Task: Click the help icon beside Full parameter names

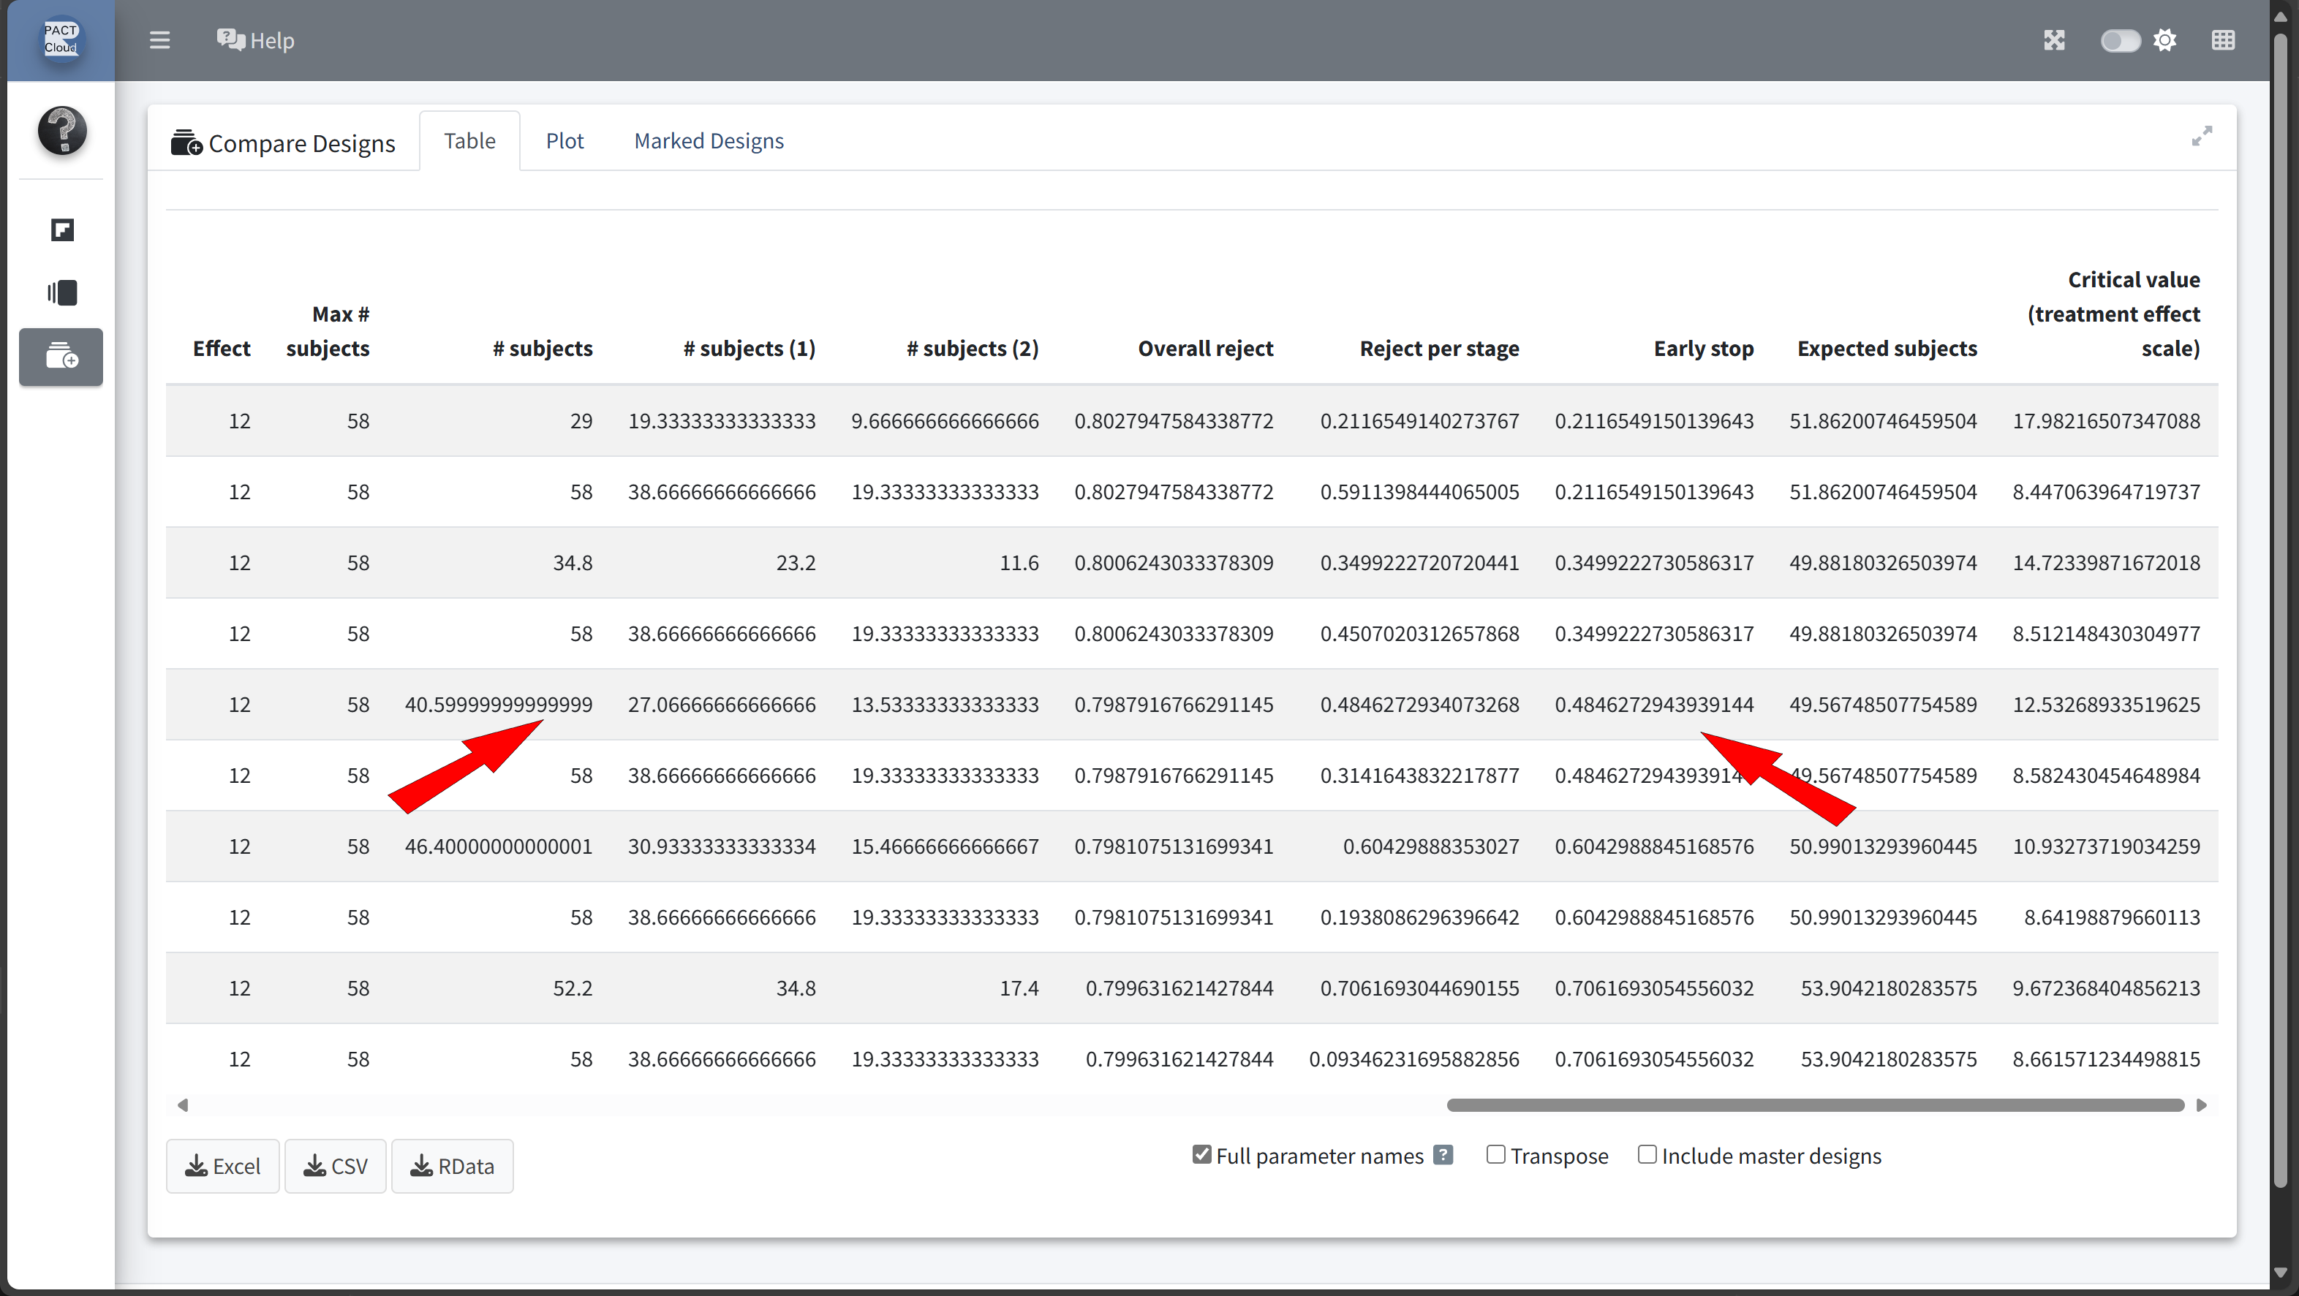Action: [x=1442, y=1155]
